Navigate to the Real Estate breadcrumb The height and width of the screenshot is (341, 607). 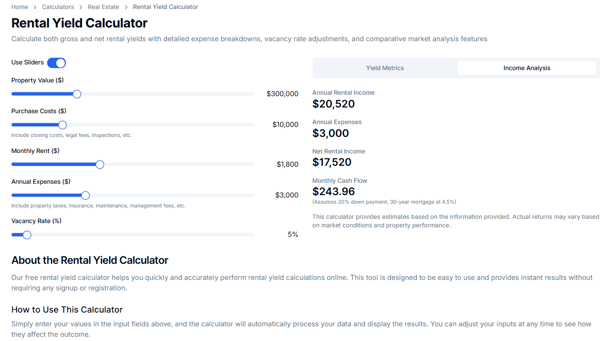tap(103, 7)
